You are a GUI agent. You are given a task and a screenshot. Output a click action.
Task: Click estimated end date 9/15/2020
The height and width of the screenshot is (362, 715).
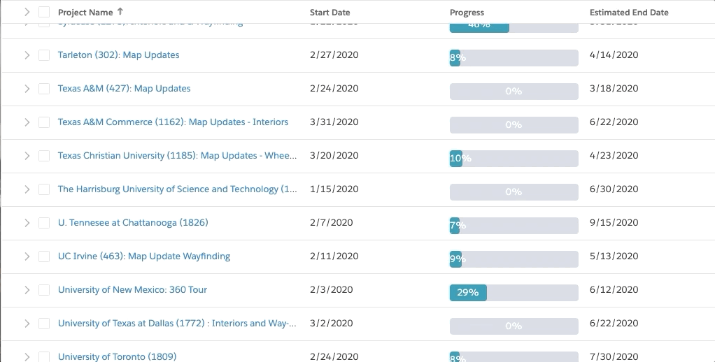614,223
